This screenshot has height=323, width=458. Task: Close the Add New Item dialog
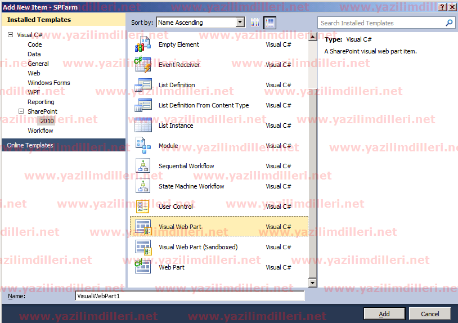tap(452, 7)
